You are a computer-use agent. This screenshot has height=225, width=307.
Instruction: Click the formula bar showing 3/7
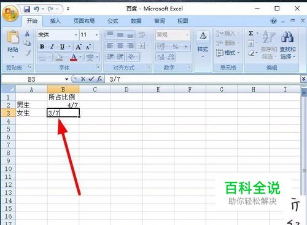coord(203,79)
